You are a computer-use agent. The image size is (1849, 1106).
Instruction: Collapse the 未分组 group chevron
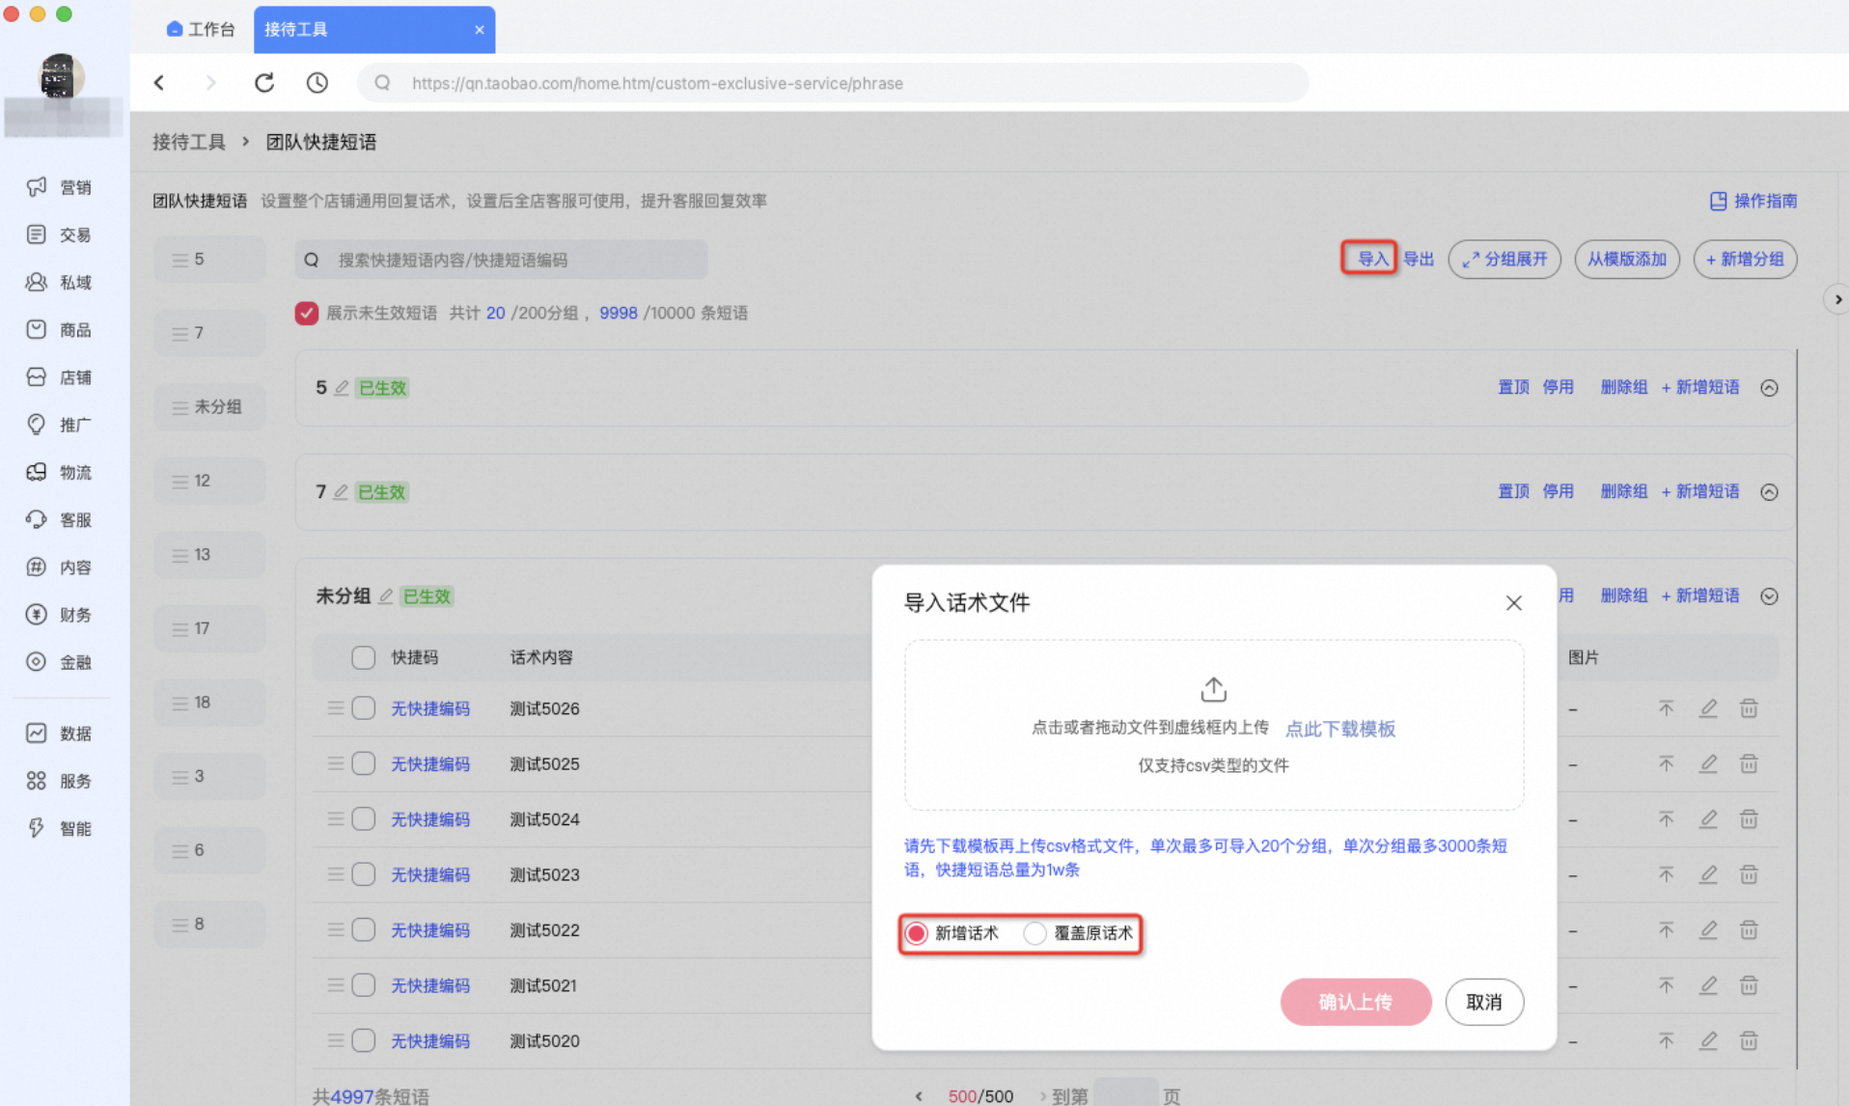tap(1769, 596)
